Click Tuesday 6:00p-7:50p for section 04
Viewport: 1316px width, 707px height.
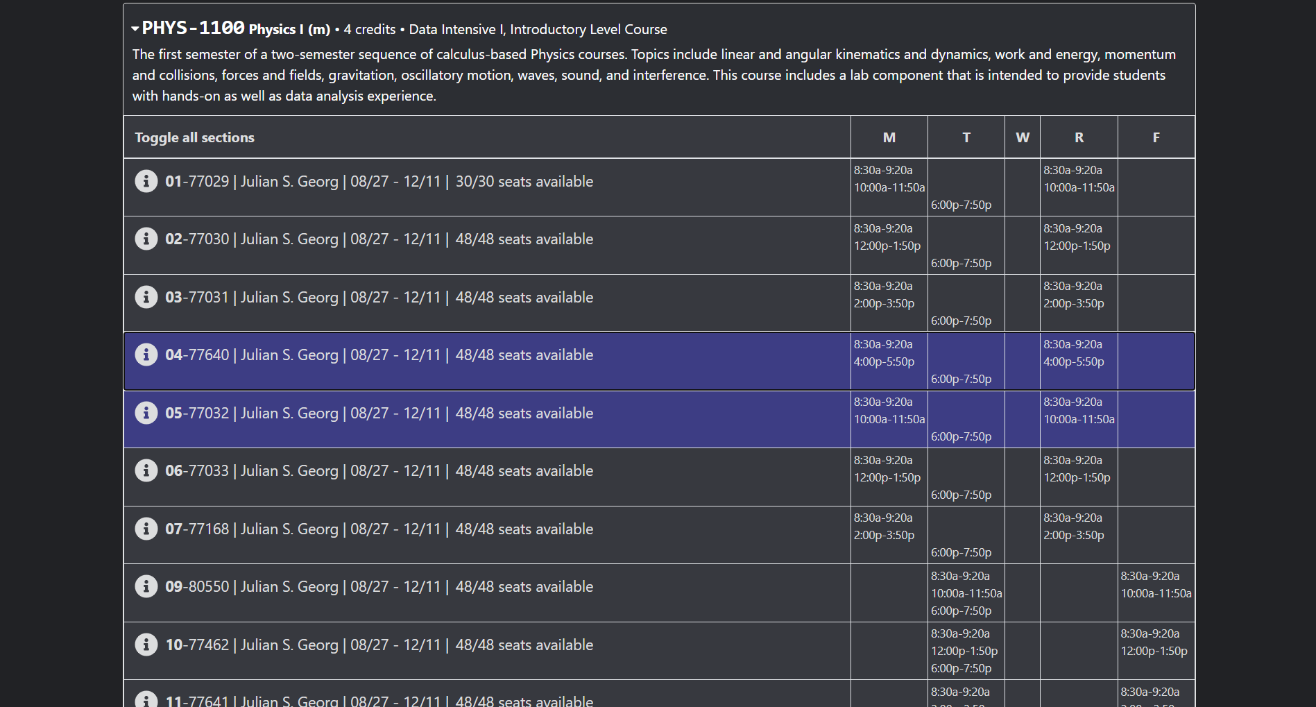[962, 379]
